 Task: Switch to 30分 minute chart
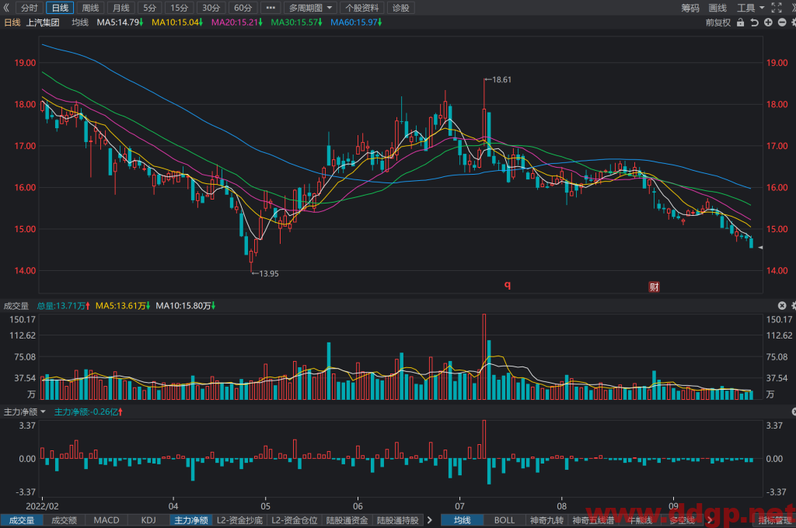[x=211, y=8]
